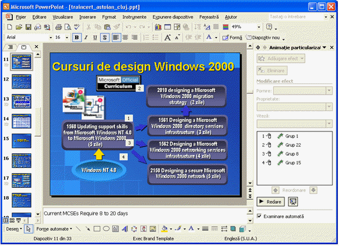Click the New document icon
This screenshot has height=246, width=339.
pyautogui.click(x=9, y=27)
